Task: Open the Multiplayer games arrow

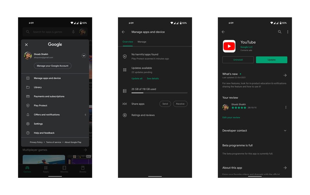Action: tap(85, 150)
